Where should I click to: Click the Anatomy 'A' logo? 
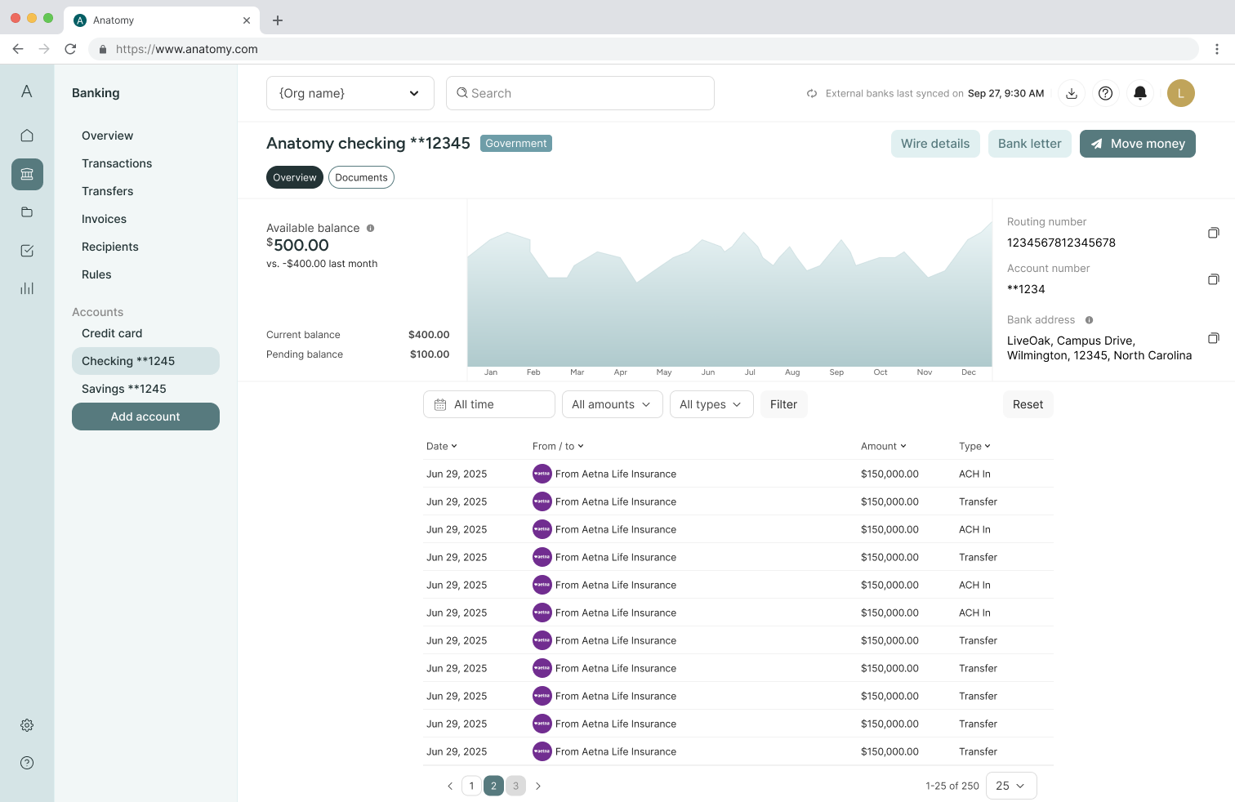pos(27,91)
